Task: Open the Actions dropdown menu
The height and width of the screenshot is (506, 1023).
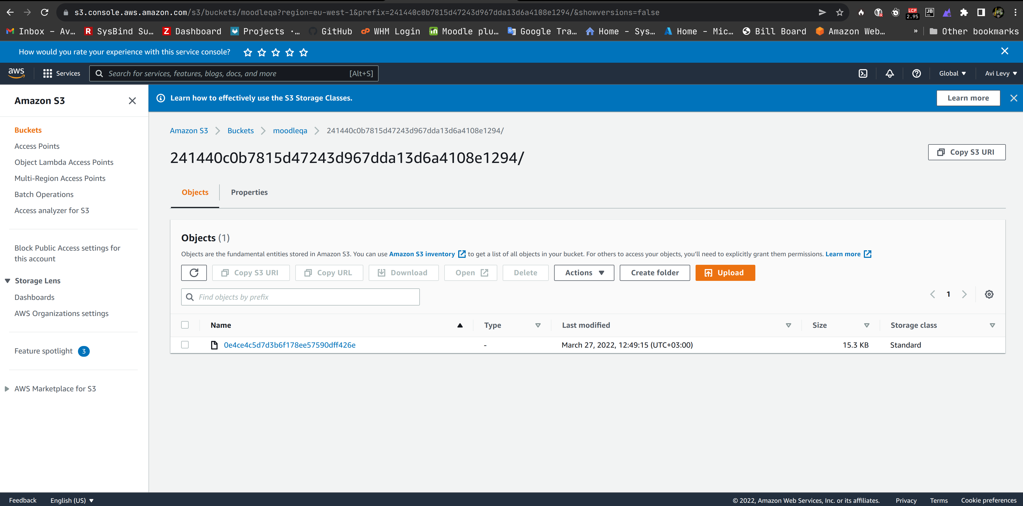Action: point(584,273)
